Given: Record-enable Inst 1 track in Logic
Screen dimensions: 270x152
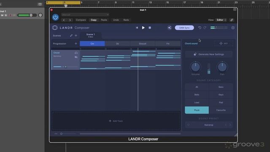Looking at the screenshot, I should click(x=11, y=15).
